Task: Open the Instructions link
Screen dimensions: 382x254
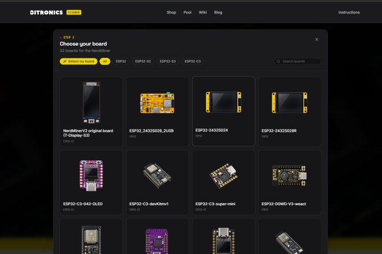Action: (349, 12)
